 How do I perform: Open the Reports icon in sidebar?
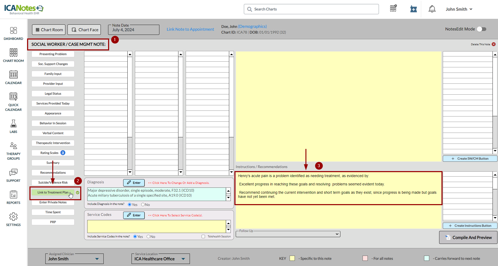click(13, 195)
